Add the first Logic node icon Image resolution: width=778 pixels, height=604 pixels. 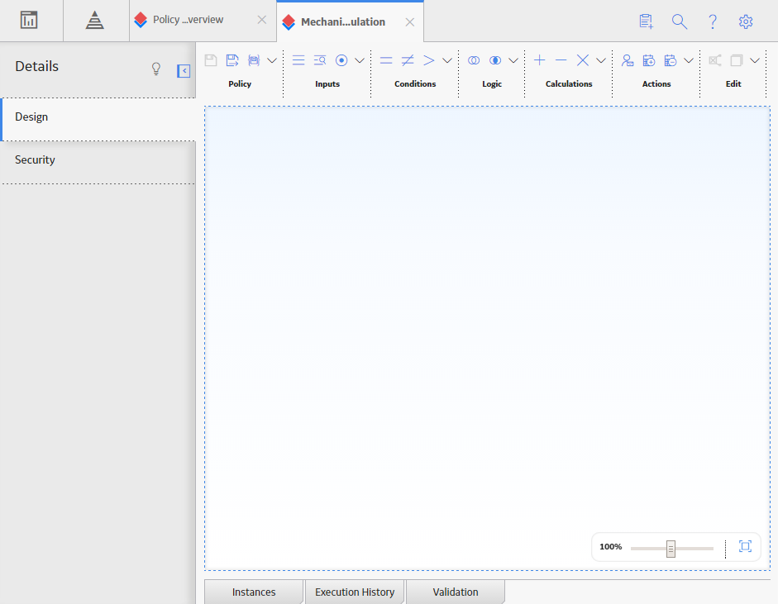tap(474, 60)
